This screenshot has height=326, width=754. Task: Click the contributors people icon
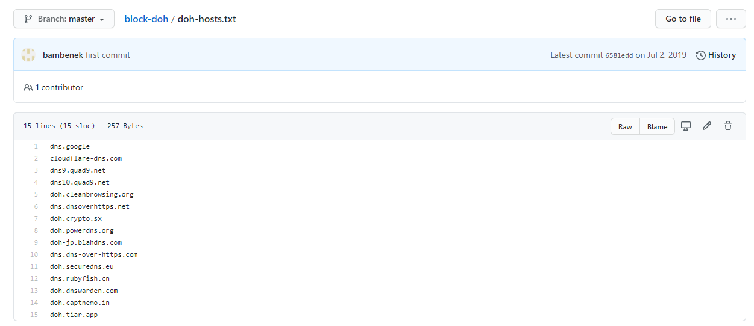point(28,87)
